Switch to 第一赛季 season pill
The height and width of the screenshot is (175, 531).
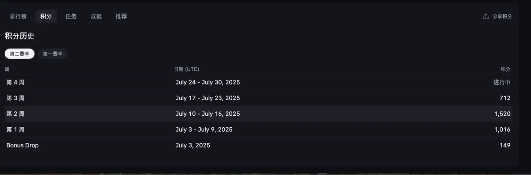coord(53,54)
